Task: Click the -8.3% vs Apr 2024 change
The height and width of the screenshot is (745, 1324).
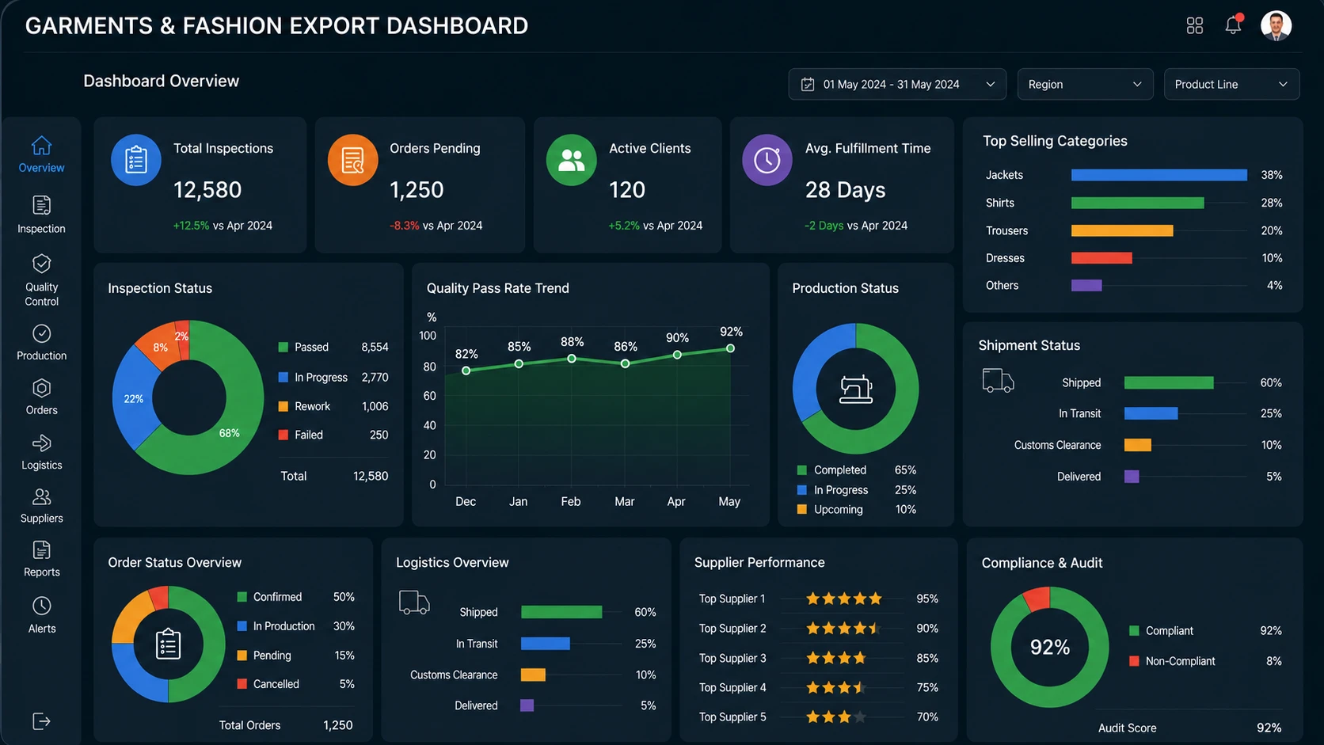Action: coord(436,226)
